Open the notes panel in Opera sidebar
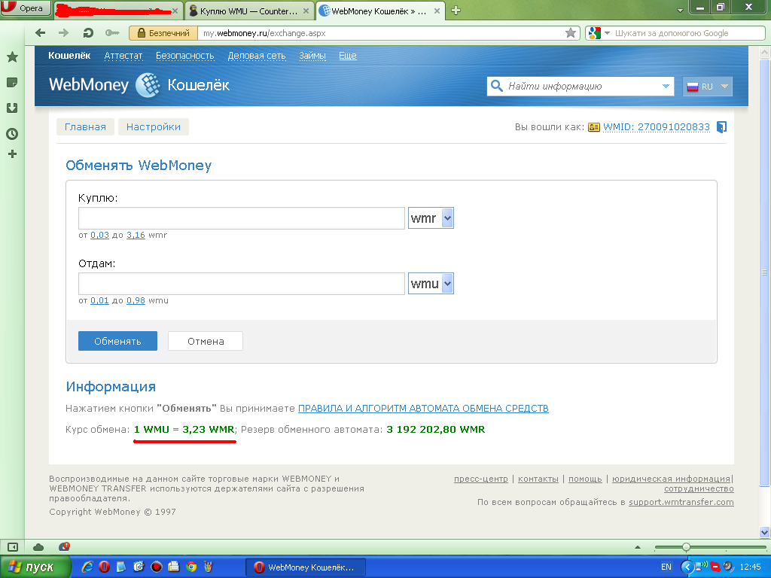The height and width of the screenshot is (578, 771). 12,83
